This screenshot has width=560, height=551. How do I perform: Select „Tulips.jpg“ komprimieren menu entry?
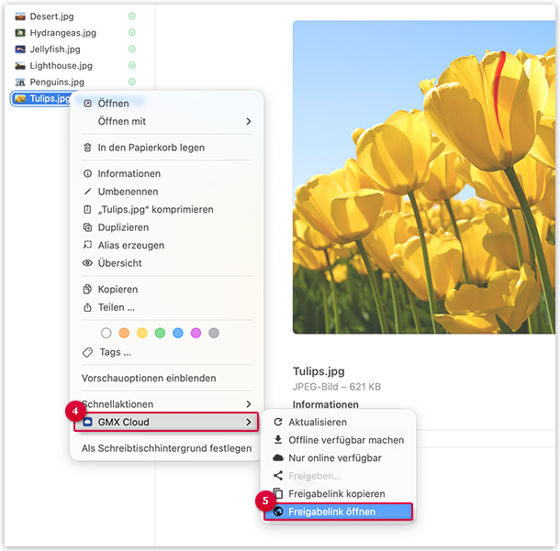coord(155,210)
